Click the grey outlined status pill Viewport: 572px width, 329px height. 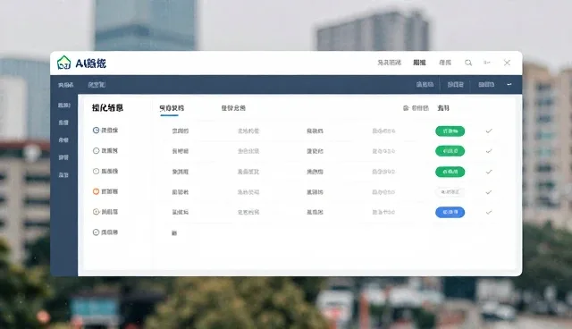tap(450, 192)
